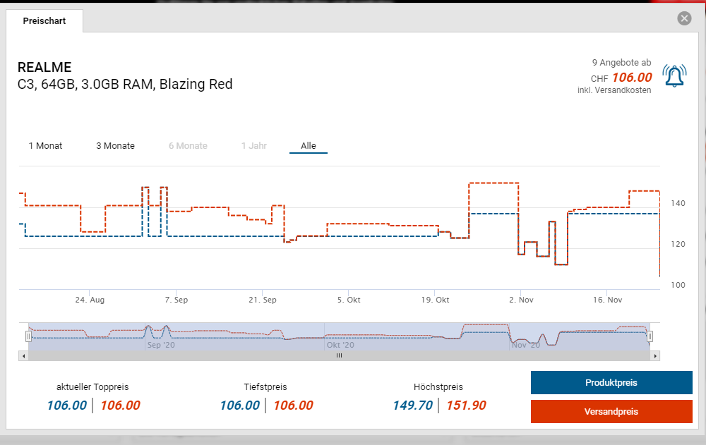706x445 pixels.
Task: Click the right navigator range handle
Action: (650, 336)
